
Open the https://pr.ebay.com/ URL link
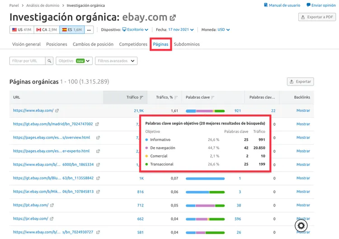coord(30,219)
